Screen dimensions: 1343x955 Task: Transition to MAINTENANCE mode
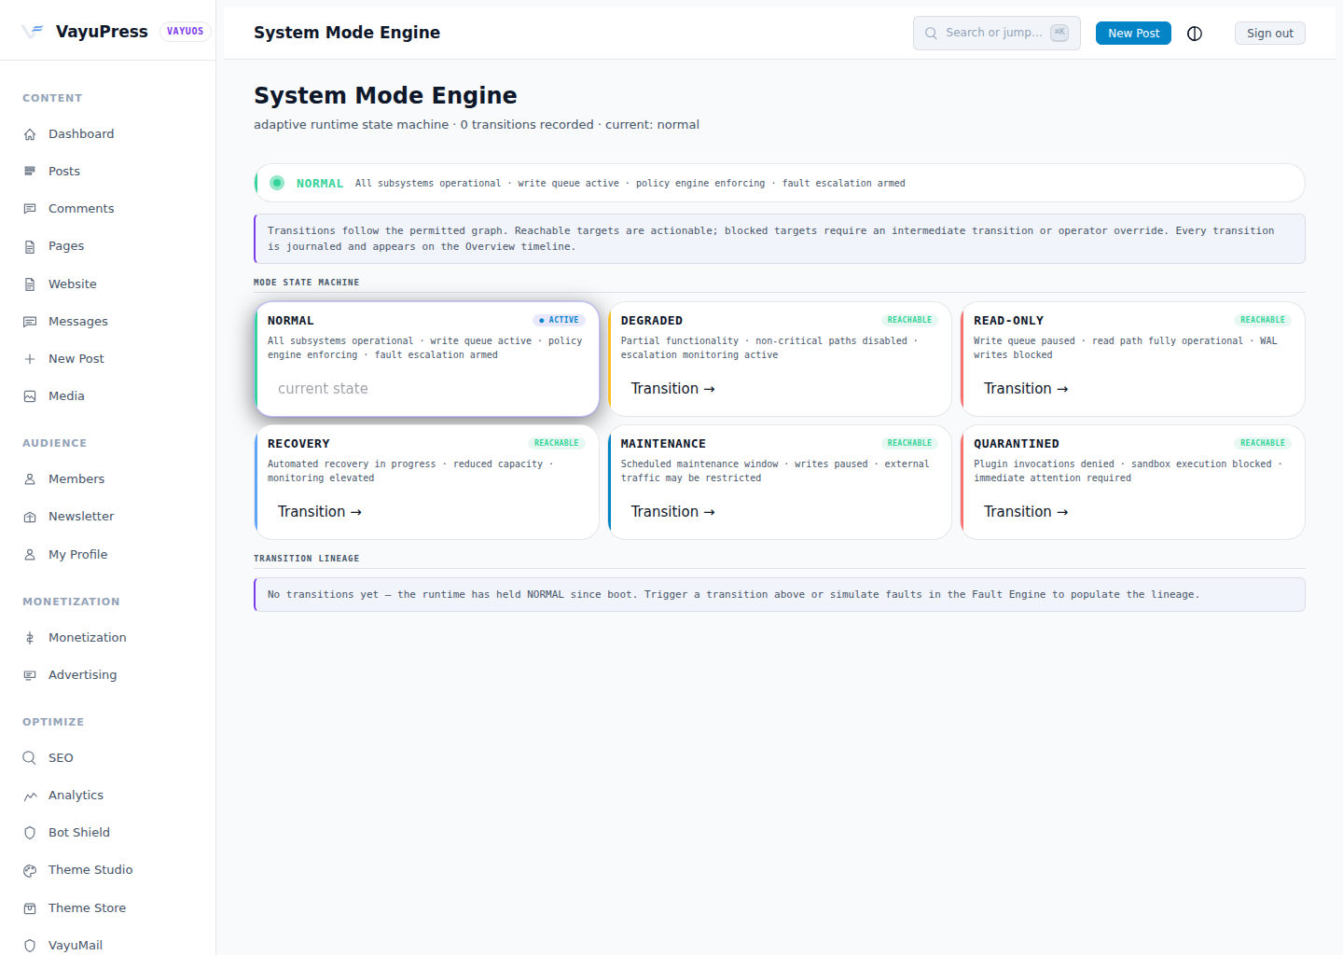672,512
